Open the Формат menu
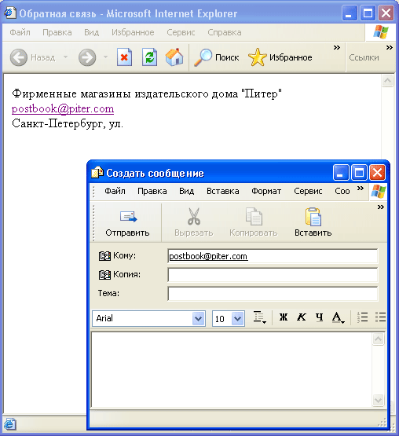Screen dimensions: 399x436 tap(266, 192)
